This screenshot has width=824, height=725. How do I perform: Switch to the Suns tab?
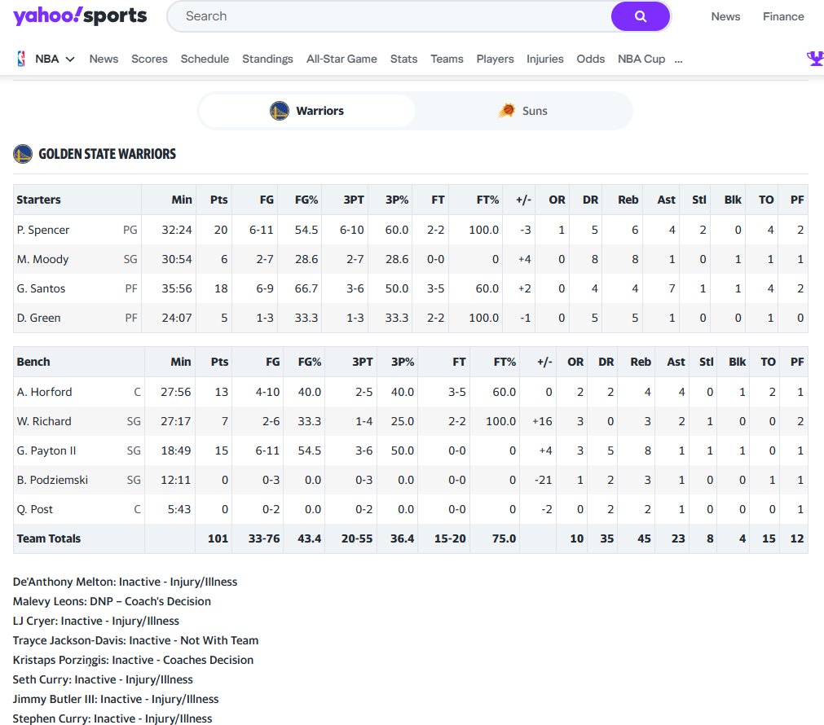tap(522, 110)
